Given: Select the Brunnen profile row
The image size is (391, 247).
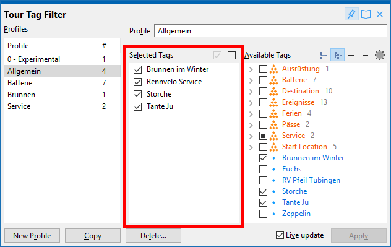Looking at the screenshot, I should 62,95.
